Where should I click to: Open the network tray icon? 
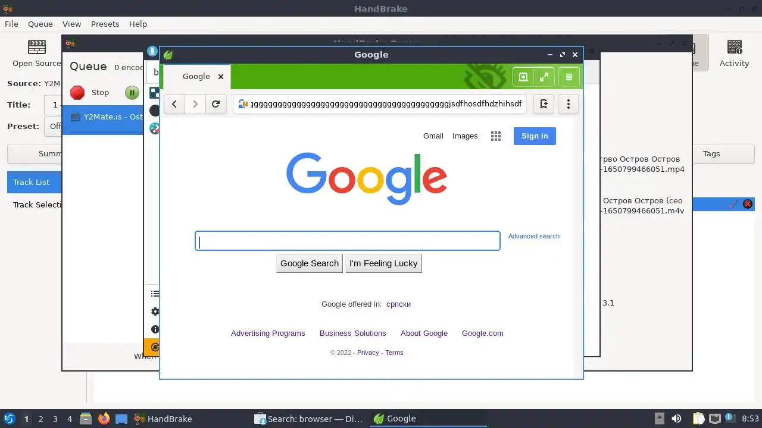[714, 418]
